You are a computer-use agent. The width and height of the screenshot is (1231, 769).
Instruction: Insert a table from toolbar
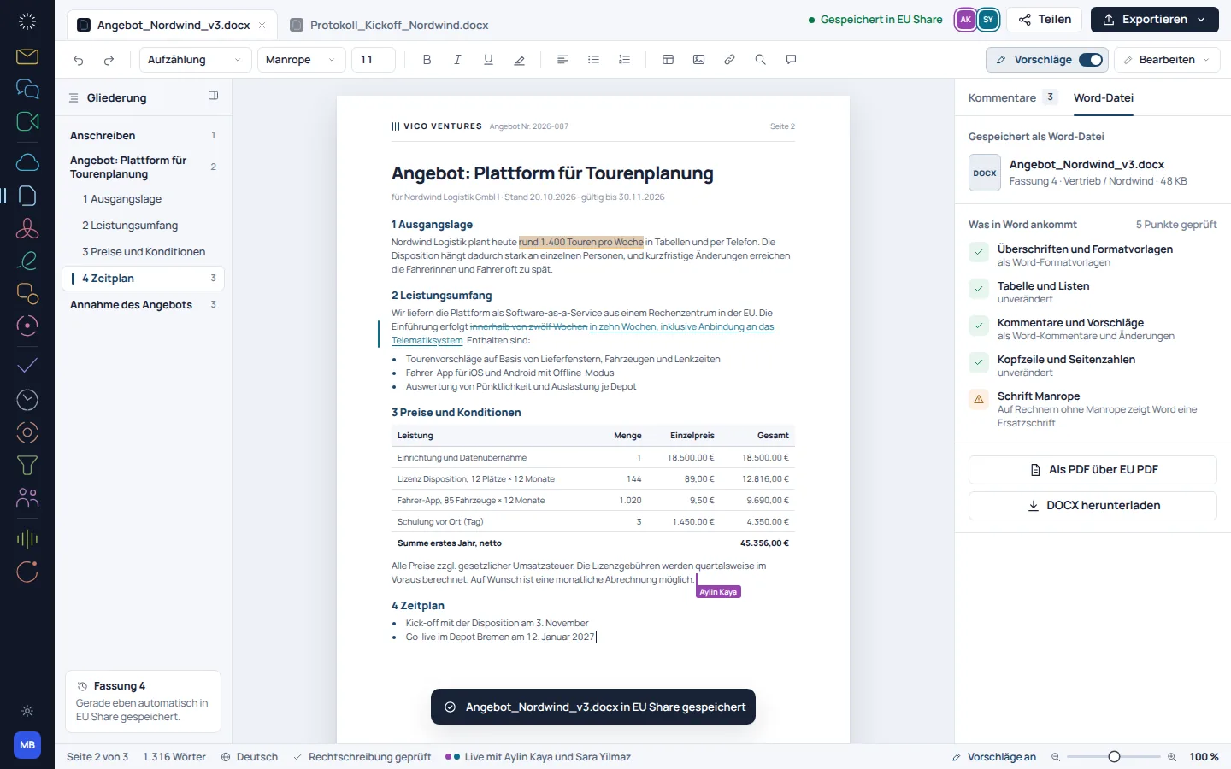668,60
